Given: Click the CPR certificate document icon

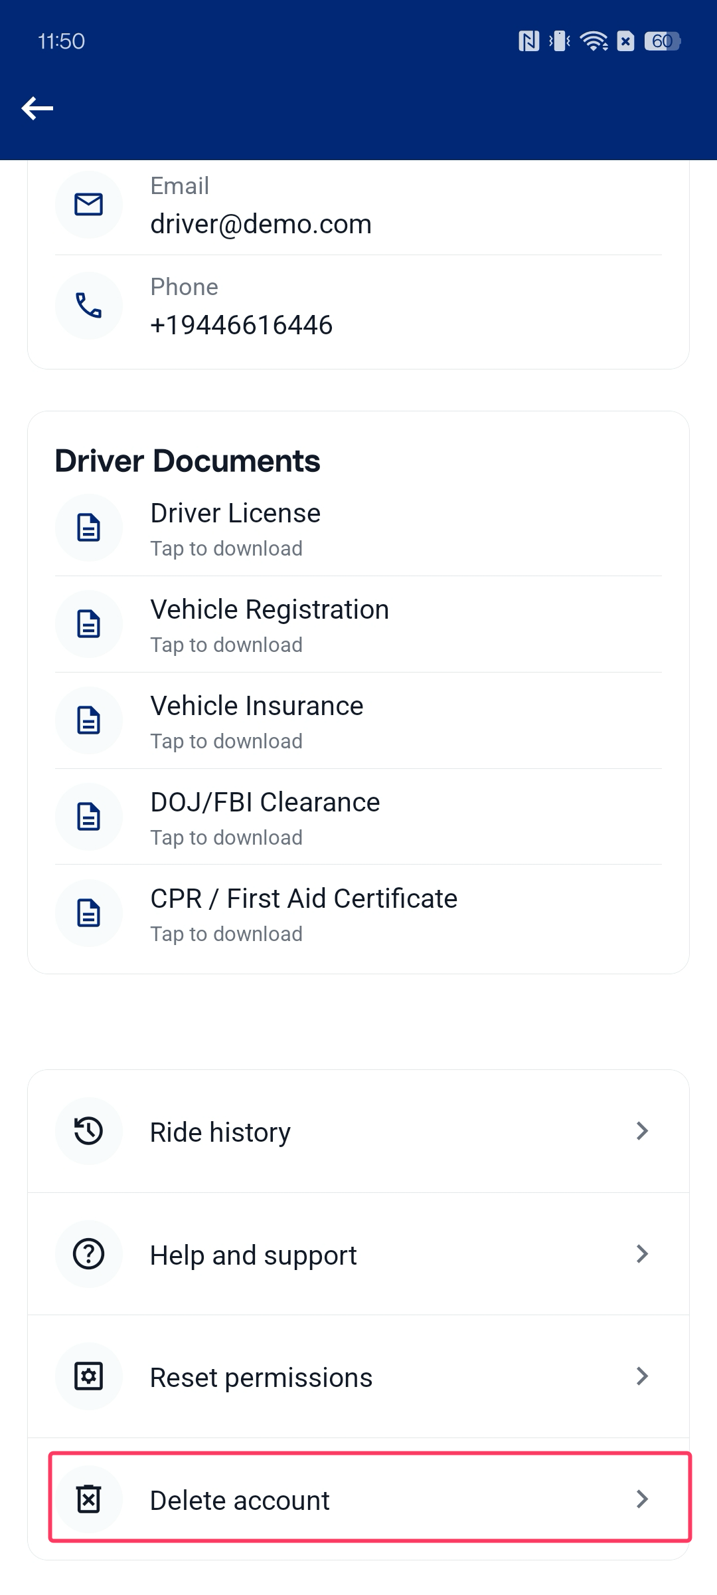Looking at the screenshot, I should tap(88, 912).
